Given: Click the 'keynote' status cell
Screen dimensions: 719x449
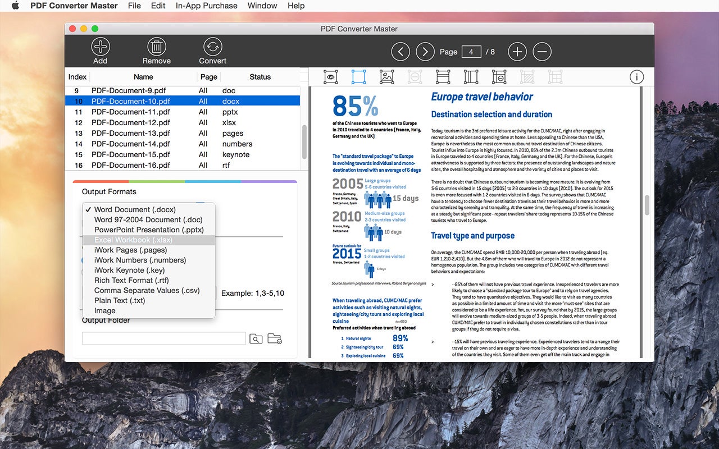Looking at the screenshot, I should coord(236,154).
